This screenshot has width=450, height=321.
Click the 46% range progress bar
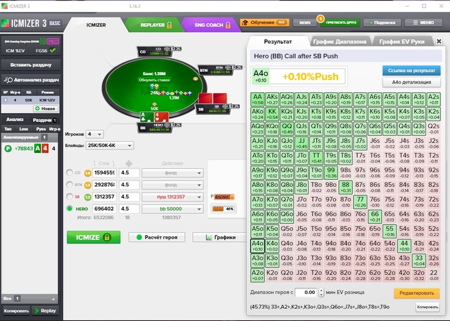click(223, 209)
